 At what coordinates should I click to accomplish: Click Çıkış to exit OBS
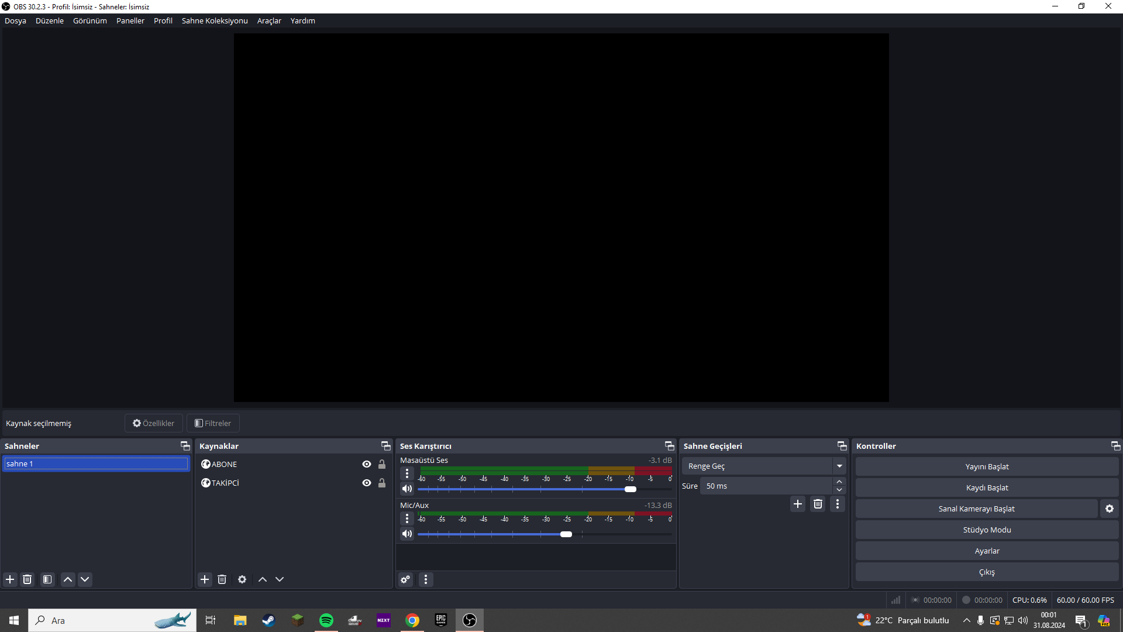[987, 572]
